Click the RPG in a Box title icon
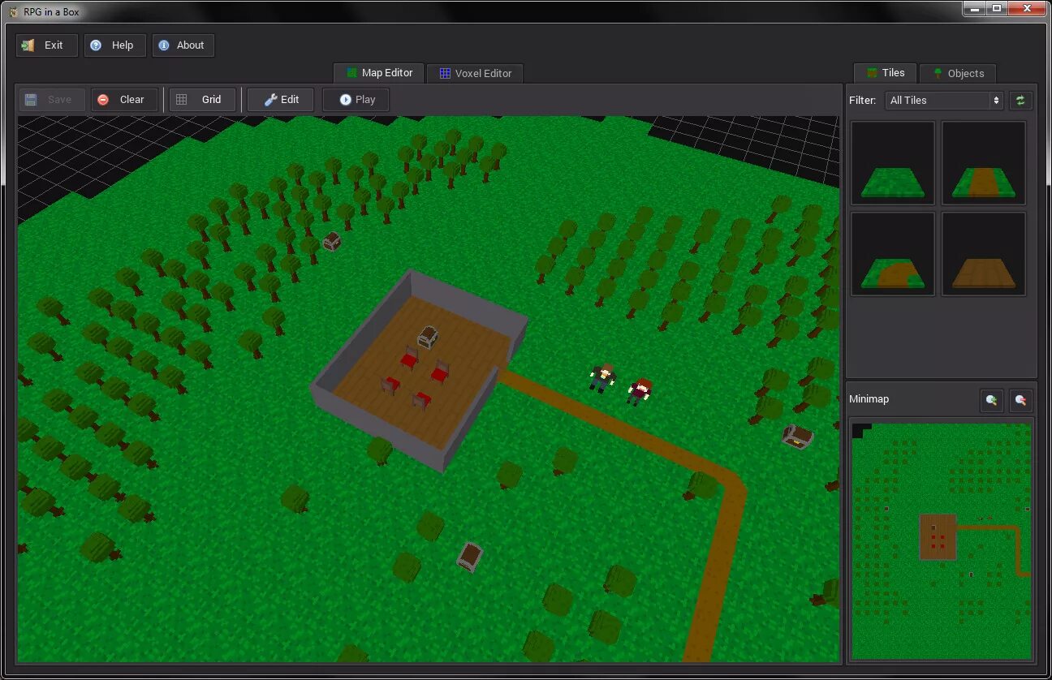The height and width of the screenshot is (680, 1052). pyautogui.click(x=13, y=11)
